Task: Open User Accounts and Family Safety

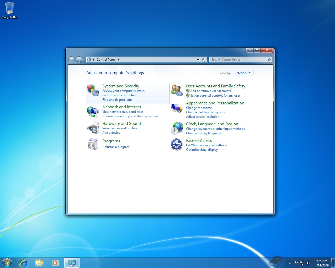Action: pos(216,86)
